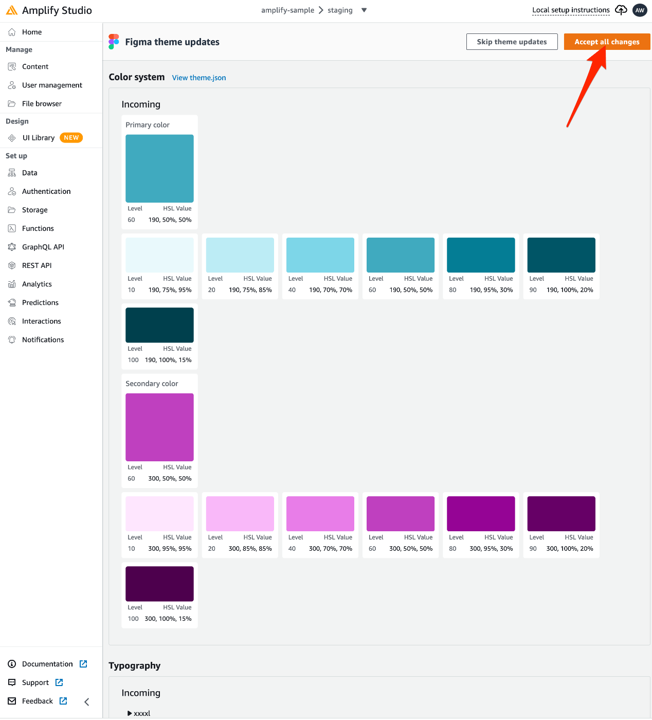Viewport: 652px width, 720px height.
Task: Open View theme.json link
Action: [x=199, y=78]
